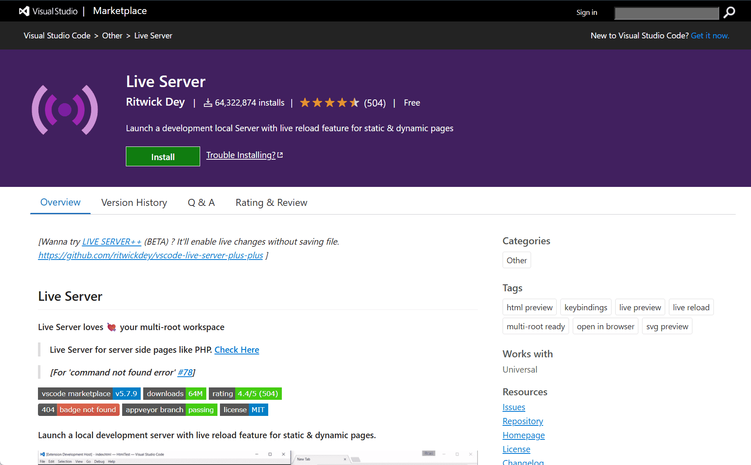Open the Get it now link
This screenshot has width=751, height=465.
pyautogui.click(x=710, y=35)
